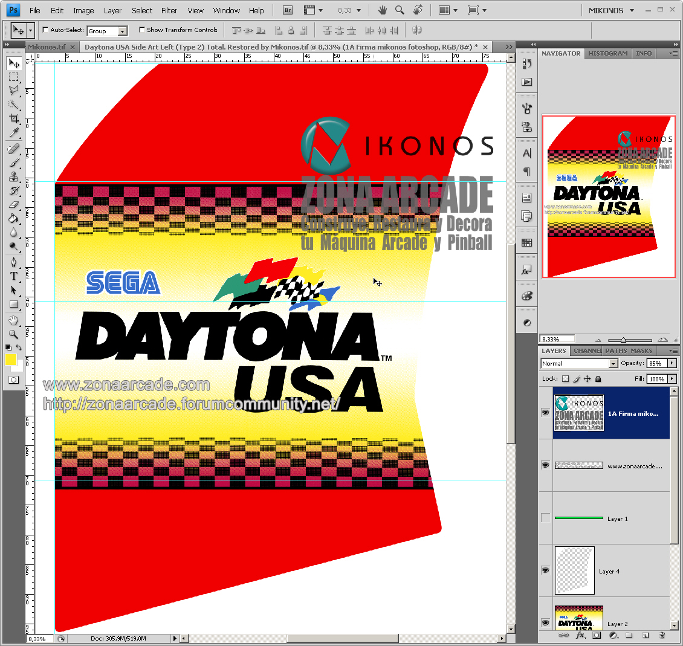Click the yellow foreground color swatch
The height and width of the screenshot is (646, 683).
pyautogui.click(x=10, y=360)
